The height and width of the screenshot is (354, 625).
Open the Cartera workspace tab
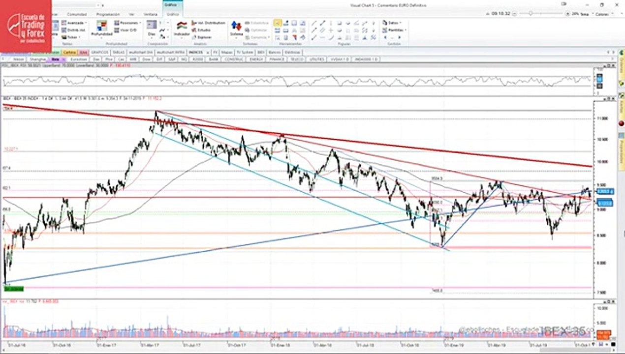pyautogui.click(x=70, y=52)
